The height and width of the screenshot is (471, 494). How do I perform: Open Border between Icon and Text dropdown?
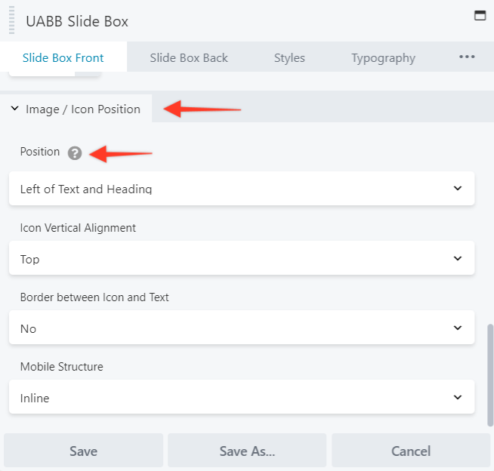point(241,328)
